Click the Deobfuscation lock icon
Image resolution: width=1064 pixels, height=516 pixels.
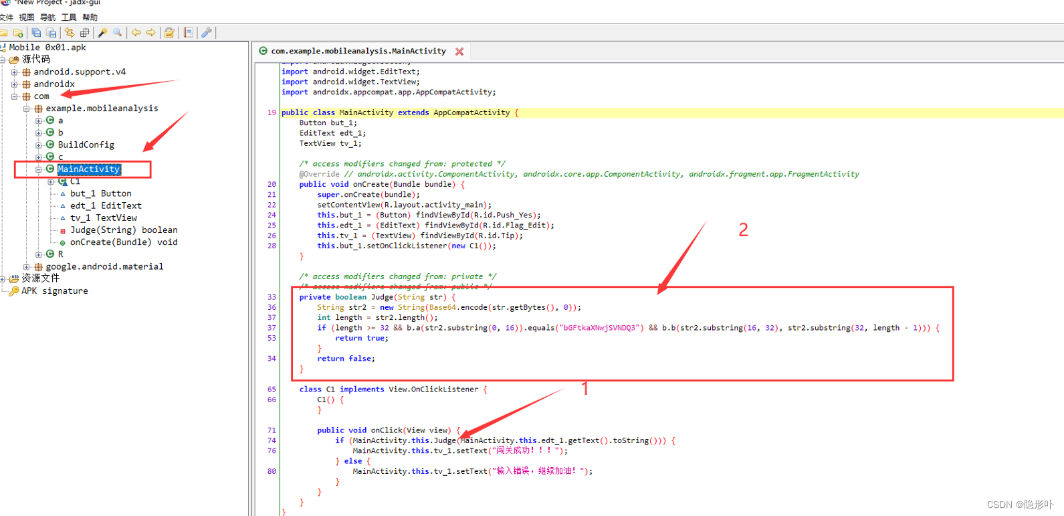tap(169, 33)
